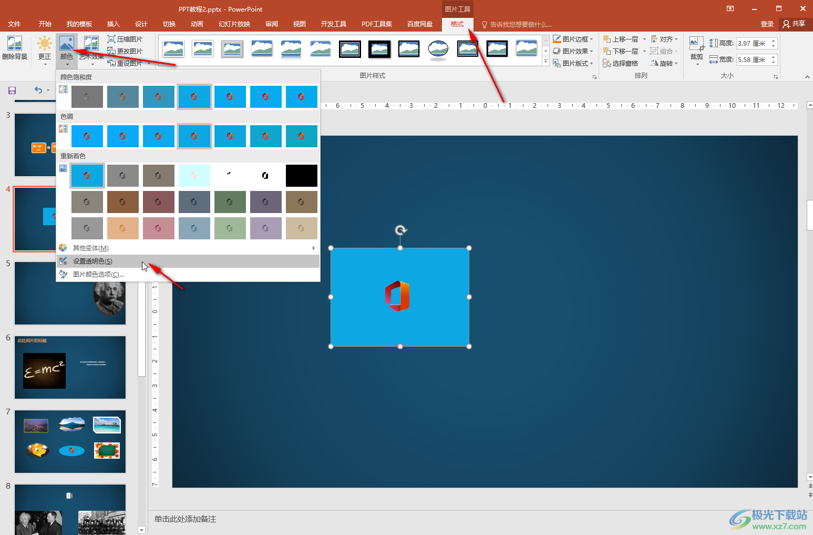Click the Height (高度) input field
The image size is (813, 535).
click(753, 44)
